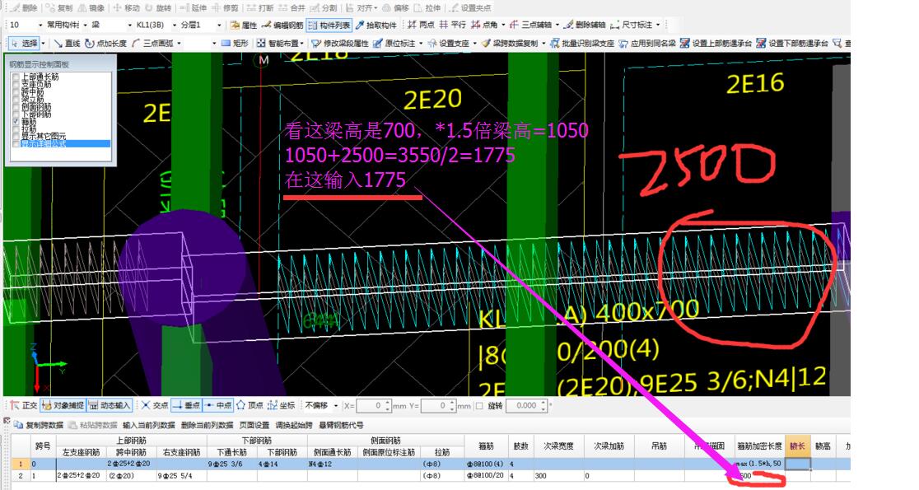Expand the 三点画弧 dropdown arrow
The height and width of the screenshot is (490, 919).
pos(179,44)
